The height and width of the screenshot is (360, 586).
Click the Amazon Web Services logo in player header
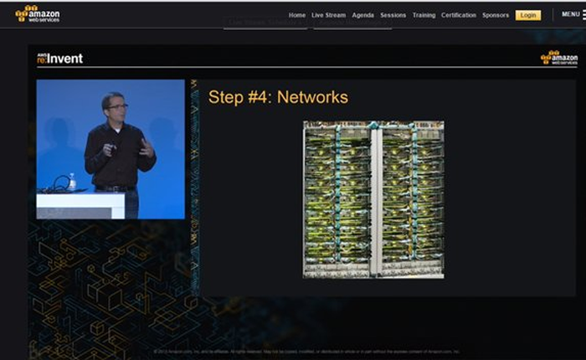click(x=558, y=57)
